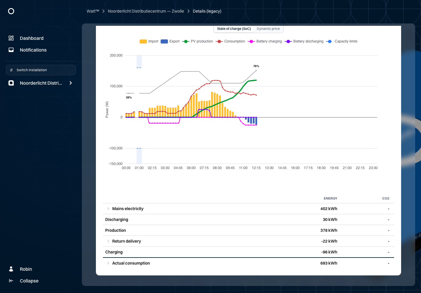The image size is (421, 293).
Task: Click the Noorderlicht installation icon in sidebar
Action: coord(11,83)
